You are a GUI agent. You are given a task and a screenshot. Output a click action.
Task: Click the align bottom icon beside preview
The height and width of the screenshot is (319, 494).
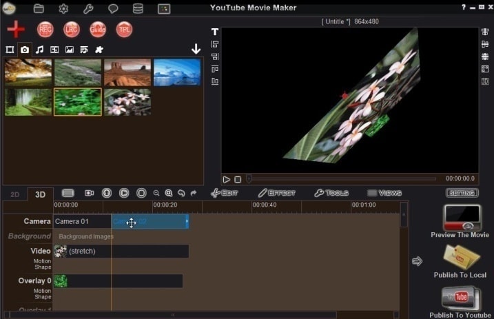tap(215, 81)
